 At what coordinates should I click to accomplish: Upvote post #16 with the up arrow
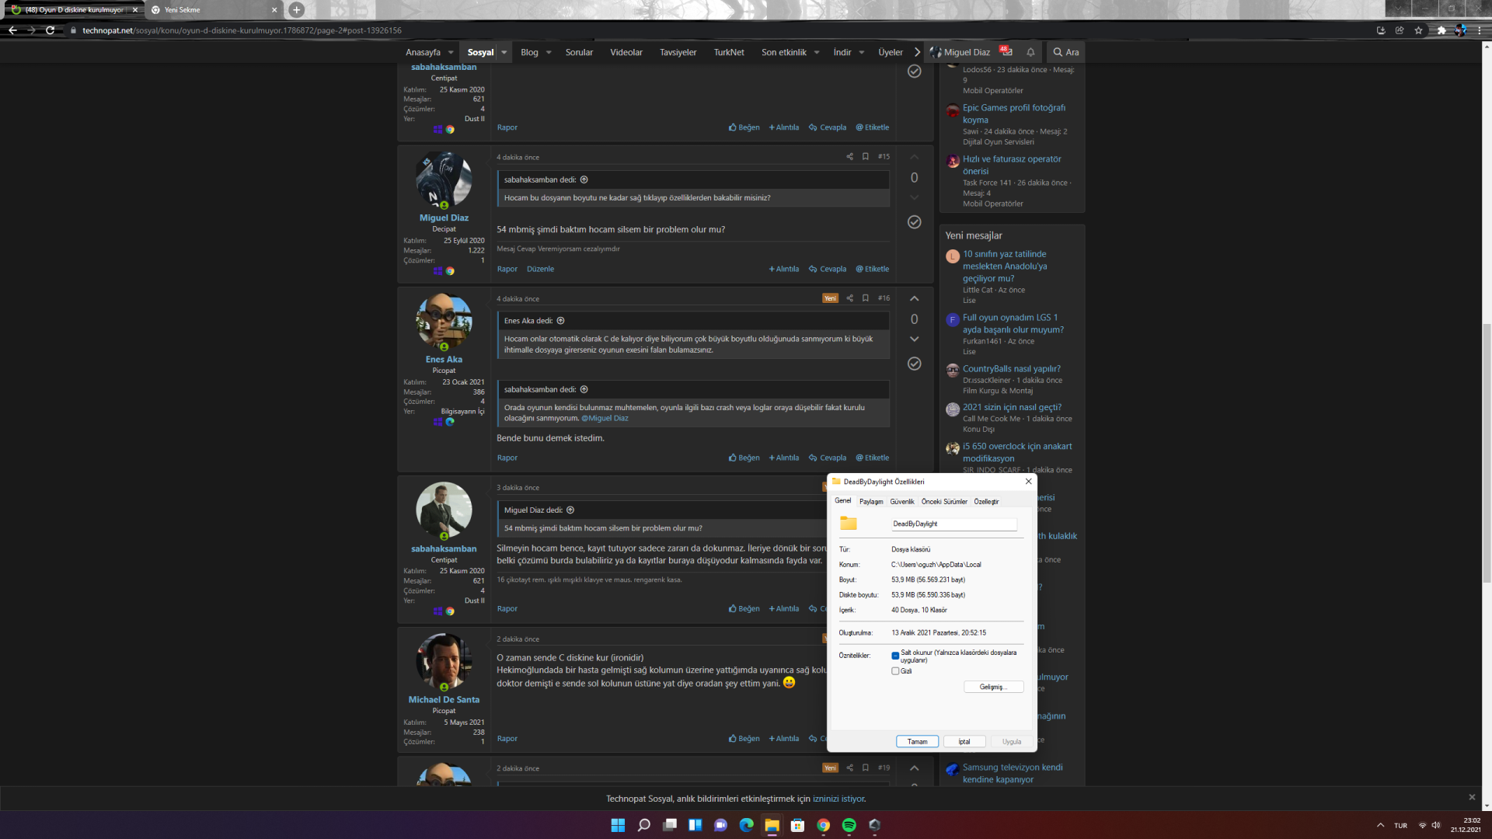914,298
